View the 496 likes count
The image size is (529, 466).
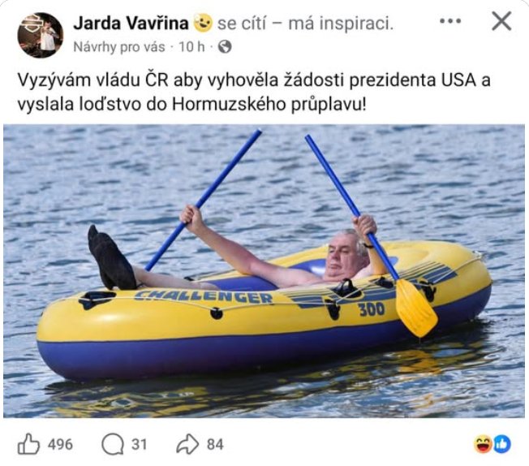pos(60,444)
